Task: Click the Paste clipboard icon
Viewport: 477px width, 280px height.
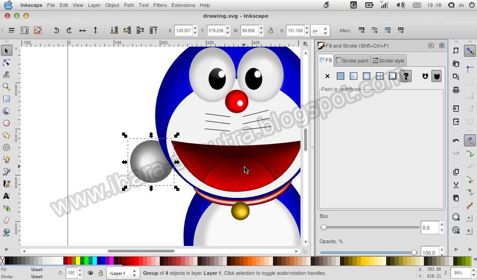Action: 456,198
